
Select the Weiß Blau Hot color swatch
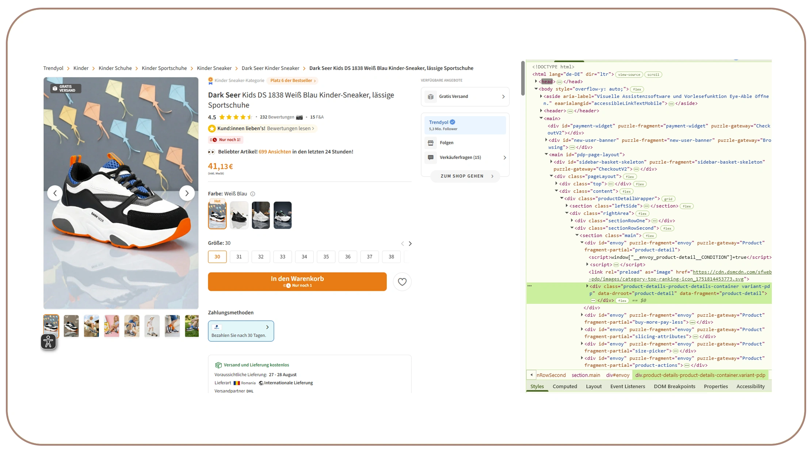[x=217, y=214]
